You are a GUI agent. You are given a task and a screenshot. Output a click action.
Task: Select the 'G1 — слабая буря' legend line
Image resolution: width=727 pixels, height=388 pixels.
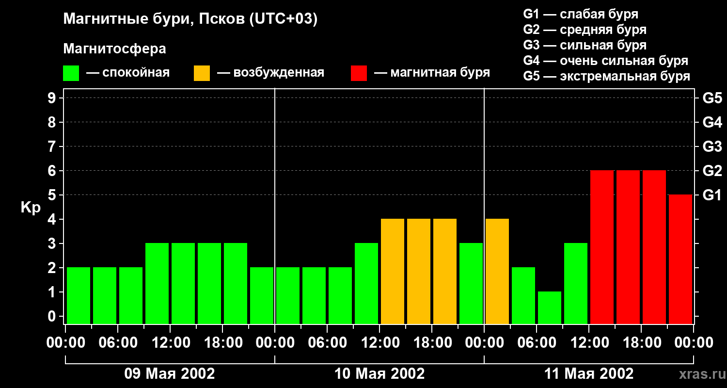pyautogui.click(x=581, y=14)
